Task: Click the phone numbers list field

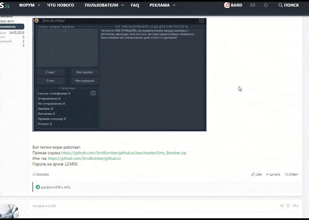Action: click(67, 47)
